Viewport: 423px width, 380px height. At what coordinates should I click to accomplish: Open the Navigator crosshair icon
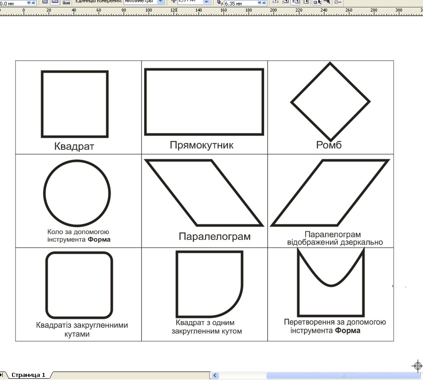coord(417,366)
